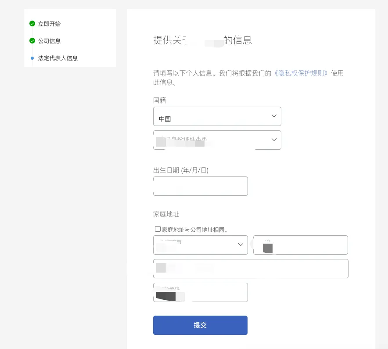Click the 出生日期 (年/月/日) label
The width and height of the screenshot is (388, 349).
pos(181,170)
